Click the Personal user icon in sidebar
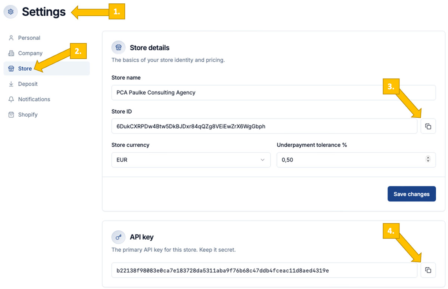448x289 pixels. coord(11,38)
